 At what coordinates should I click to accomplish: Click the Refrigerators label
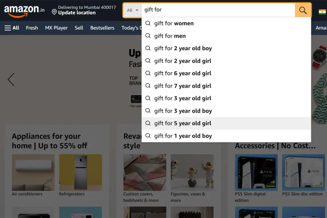72,194
